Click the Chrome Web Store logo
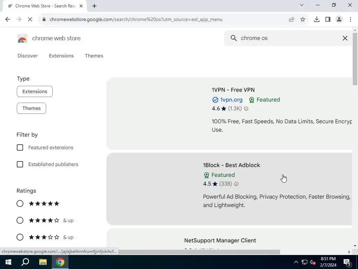The image size is (358, 269). pyautogui.click(x=22, y=38)
